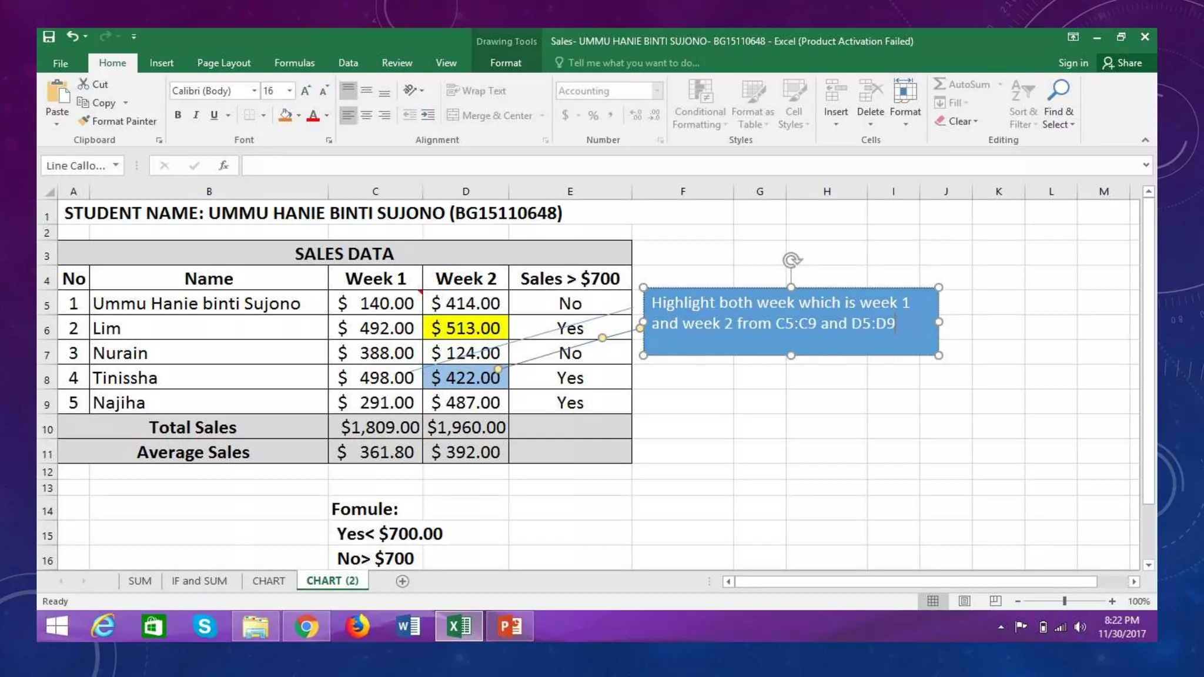Click Sign in link
This screenshot has width=1204, height=677.
1073,63
